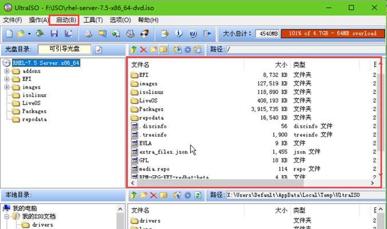387x229 pixels.
Task: Create a new ISO with New icon
Action: point(9,34)
